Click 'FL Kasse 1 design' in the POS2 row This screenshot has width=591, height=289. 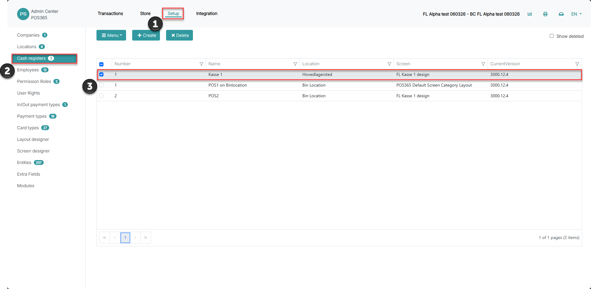pyautogui.click(x=413, y=96)
